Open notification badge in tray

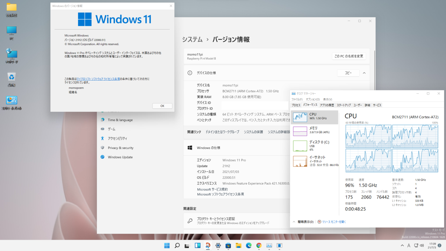coord(440,245)
